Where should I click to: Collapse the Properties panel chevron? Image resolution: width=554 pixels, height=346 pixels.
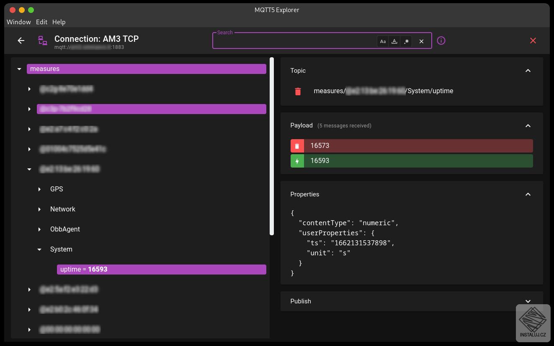coord(528,194)
